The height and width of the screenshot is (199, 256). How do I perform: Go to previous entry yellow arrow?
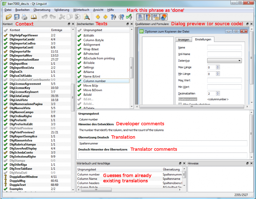pos(98,17)
